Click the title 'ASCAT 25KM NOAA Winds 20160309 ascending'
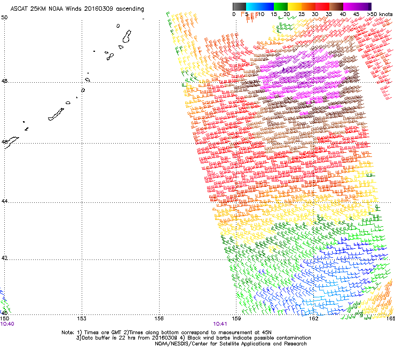Image resolution: width=395 pixels, height=347 pixels. [x=77, y=9]
